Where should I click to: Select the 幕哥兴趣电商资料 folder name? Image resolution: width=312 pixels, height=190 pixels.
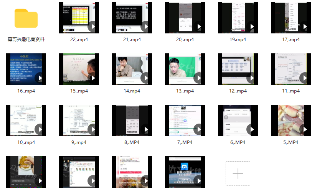coord(26,40)
